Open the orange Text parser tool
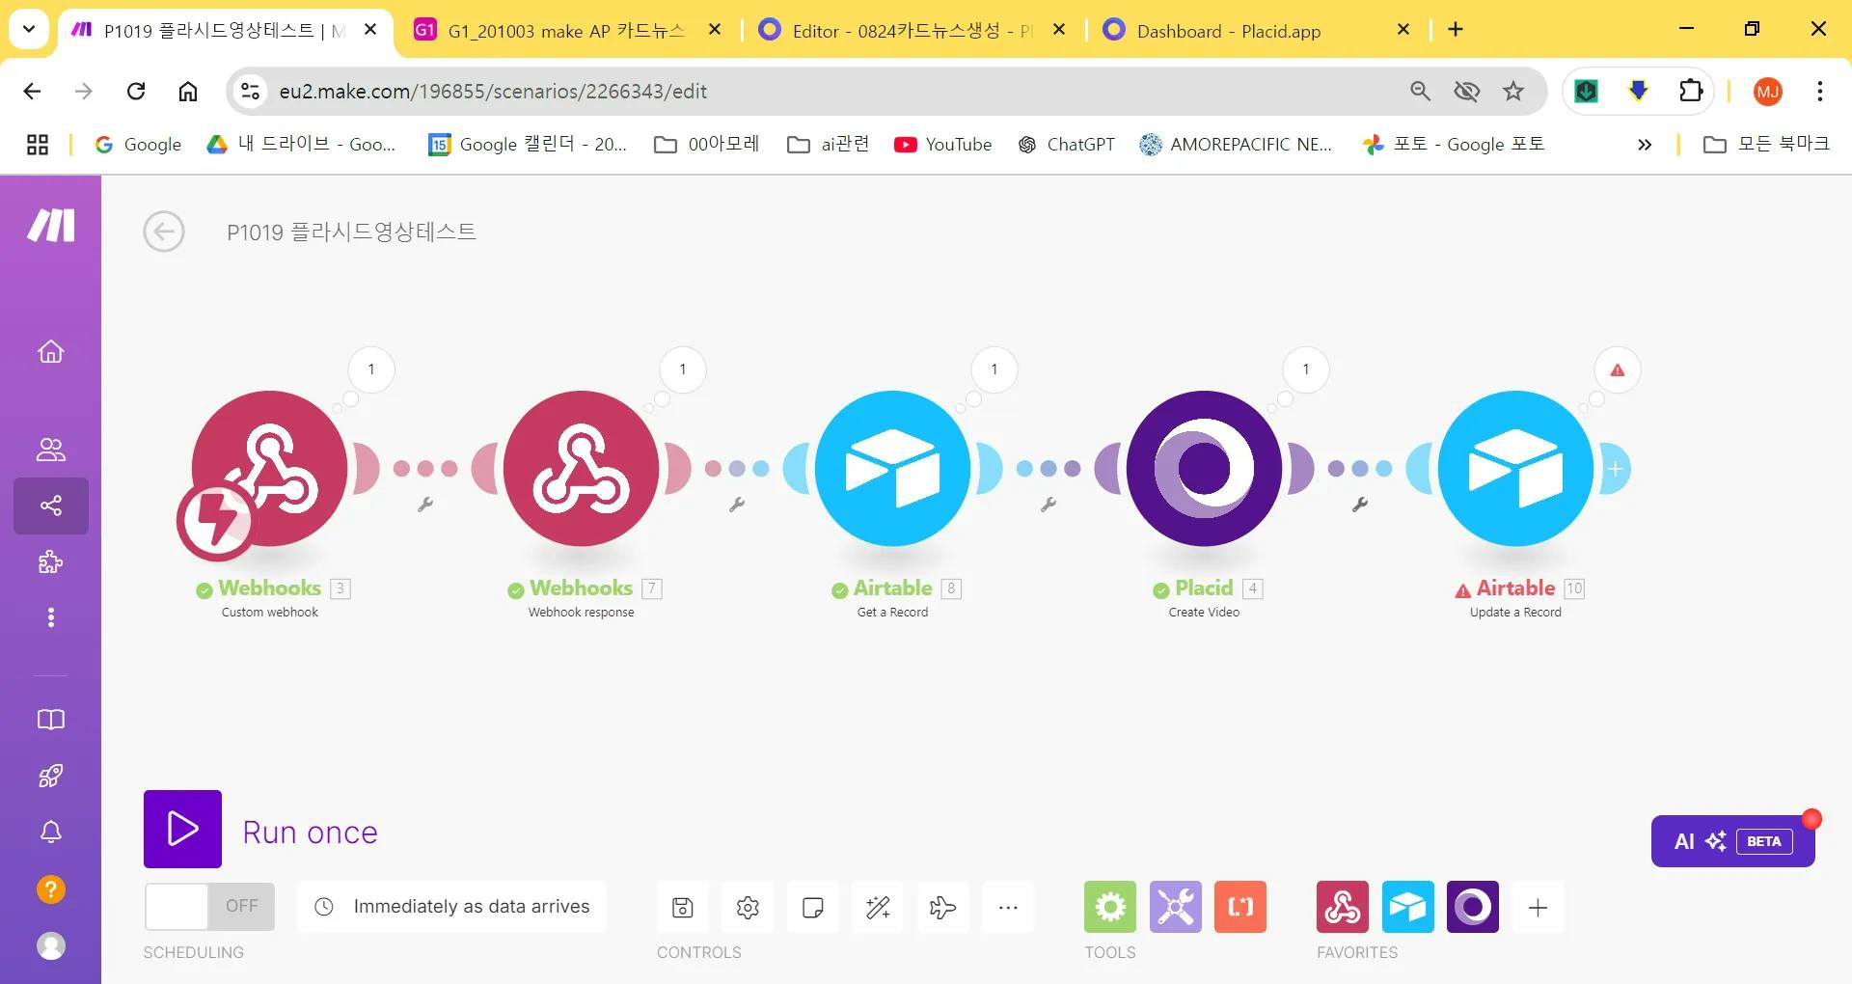This screenshot has width=1852, height=984. [1240, 907]
